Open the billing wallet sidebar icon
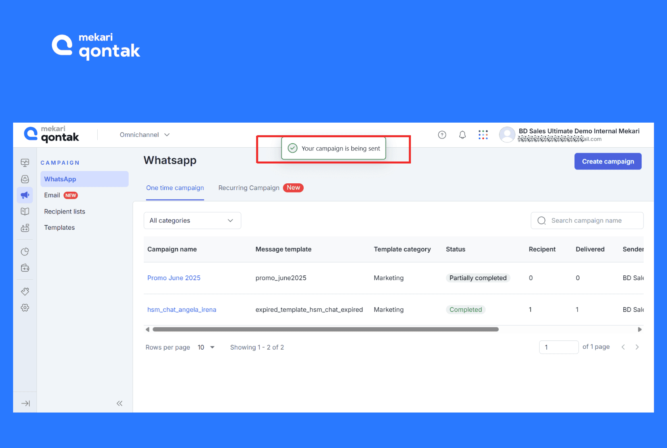Viewport: 667px width, 448px height. coord(25,268)
